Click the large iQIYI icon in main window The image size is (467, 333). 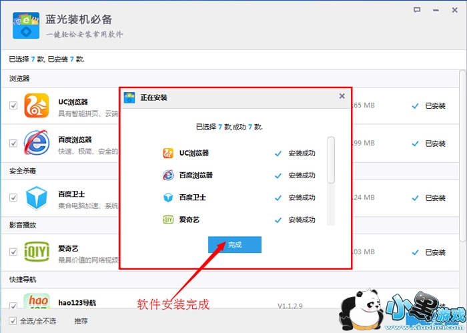pos(37,252)
